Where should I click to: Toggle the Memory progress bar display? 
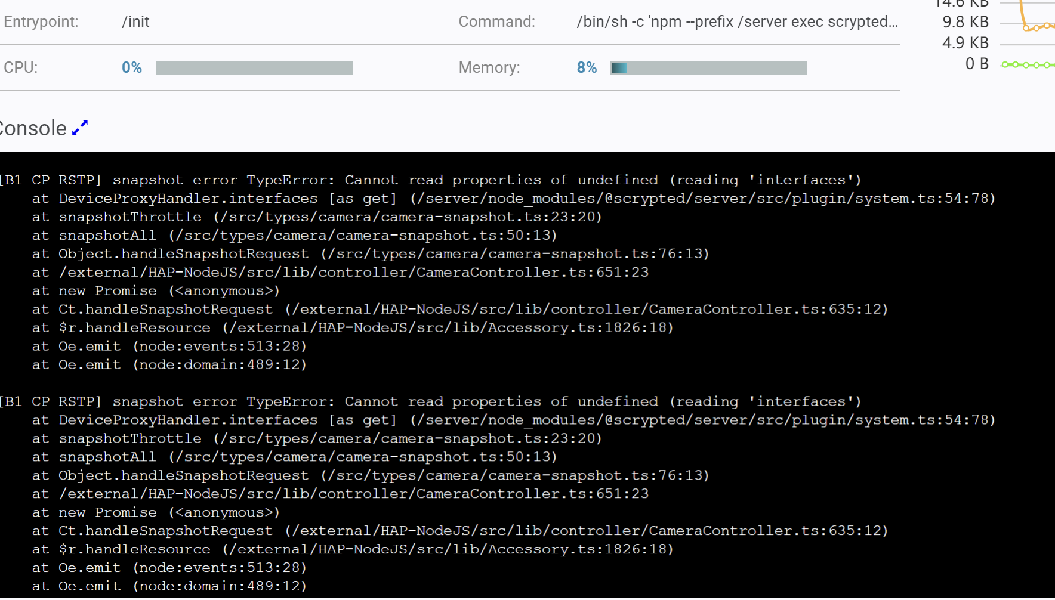pos(708,67)
